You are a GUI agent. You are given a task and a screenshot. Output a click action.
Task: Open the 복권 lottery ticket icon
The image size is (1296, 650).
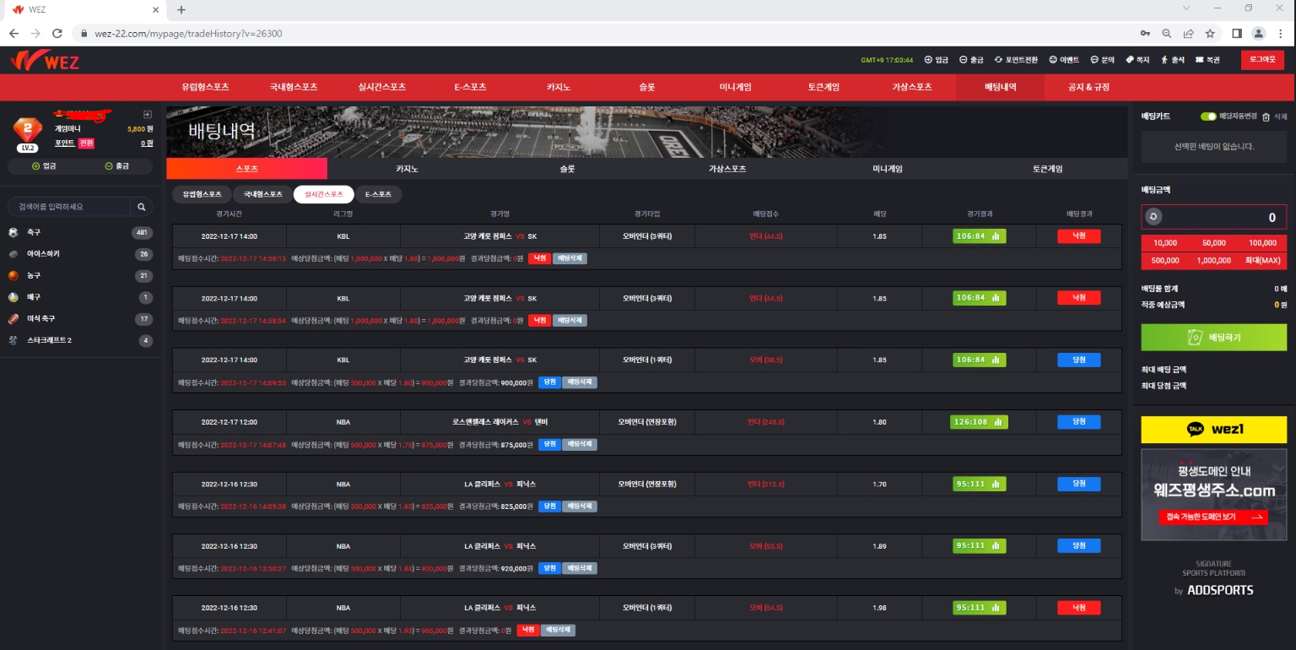coord(1199,60)
